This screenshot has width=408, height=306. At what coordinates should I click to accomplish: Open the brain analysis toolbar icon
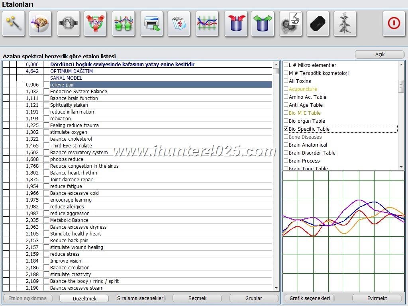(x=40, y=24)
